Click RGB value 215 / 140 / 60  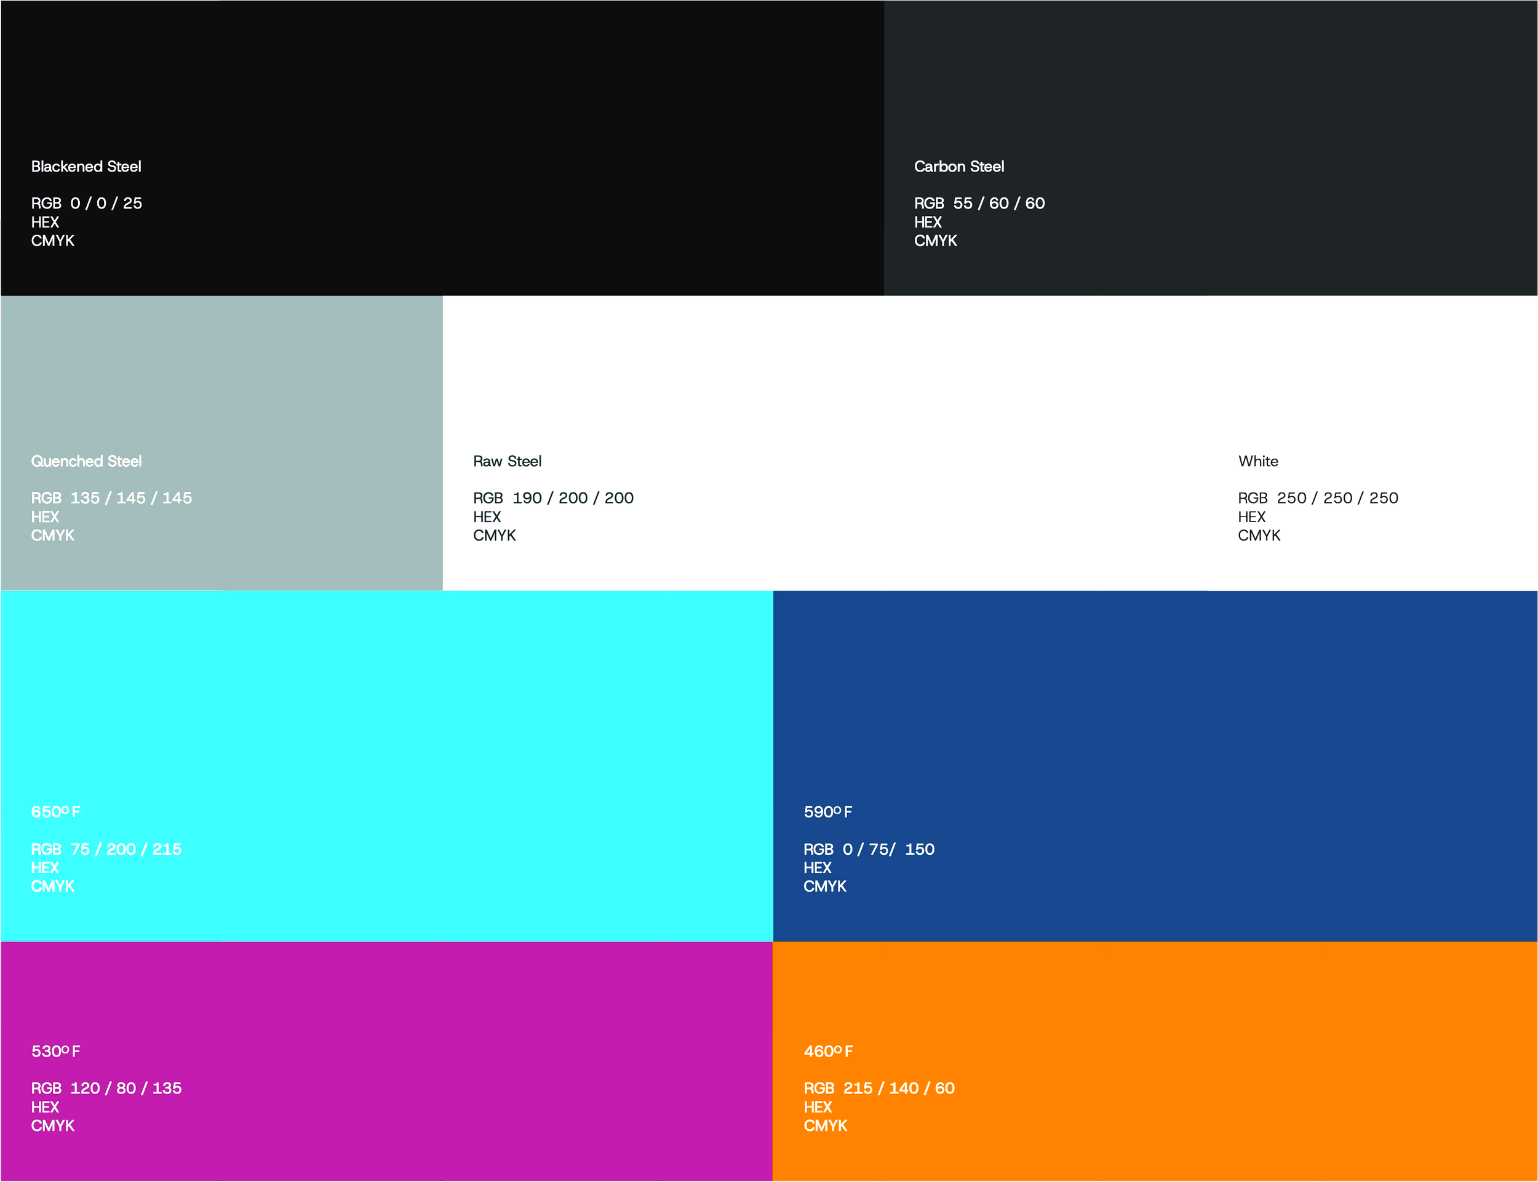[898, 1089]
